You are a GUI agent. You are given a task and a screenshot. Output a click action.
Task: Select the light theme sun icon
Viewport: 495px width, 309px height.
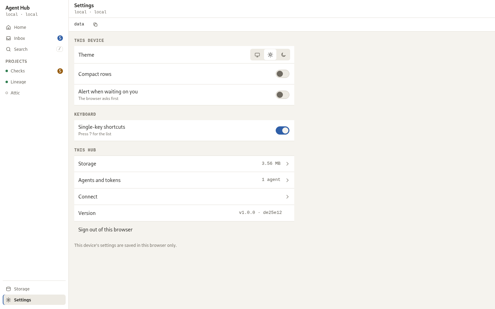tap(270, 55)
